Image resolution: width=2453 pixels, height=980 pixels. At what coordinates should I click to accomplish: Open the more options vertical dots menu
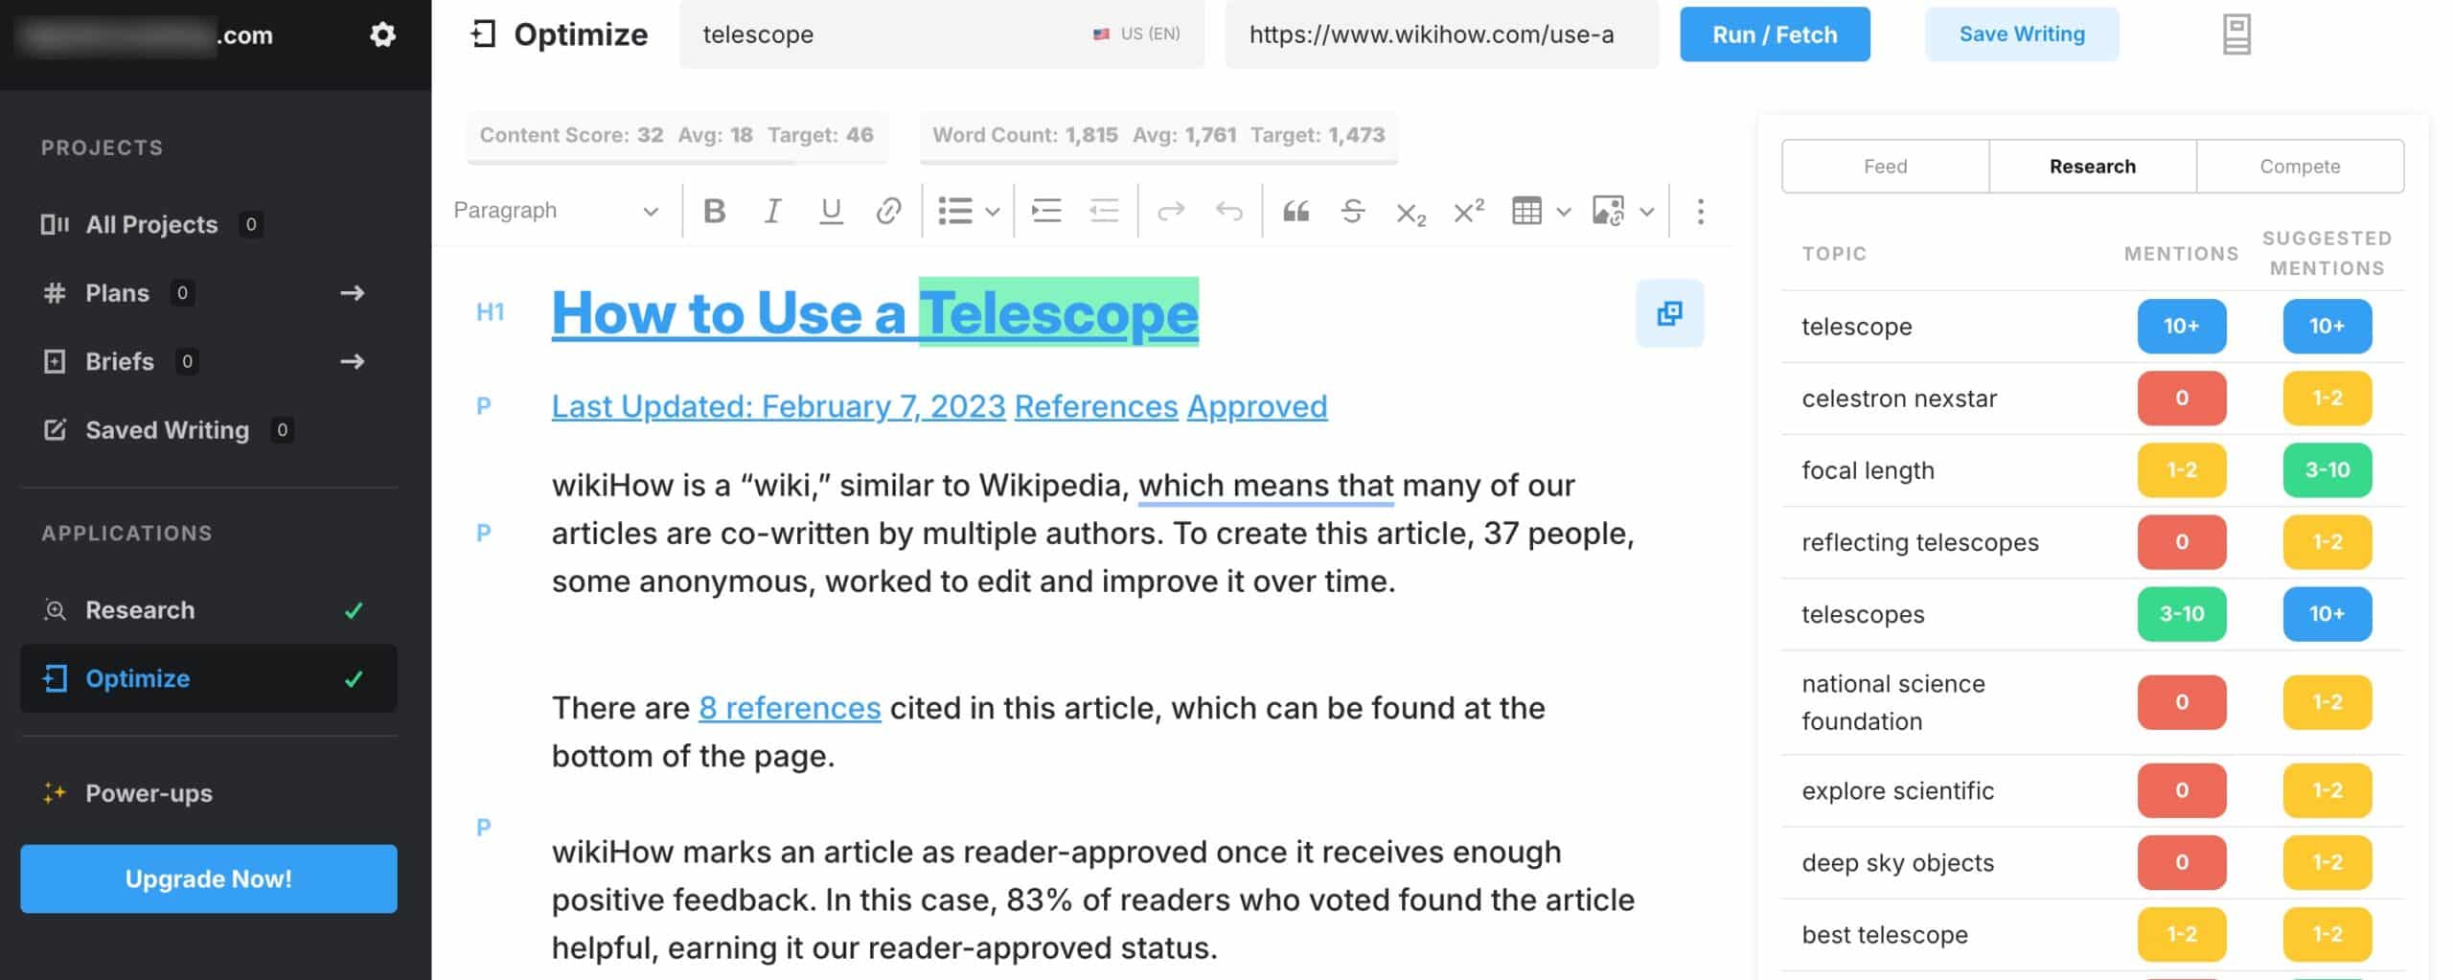point(1701,211)
